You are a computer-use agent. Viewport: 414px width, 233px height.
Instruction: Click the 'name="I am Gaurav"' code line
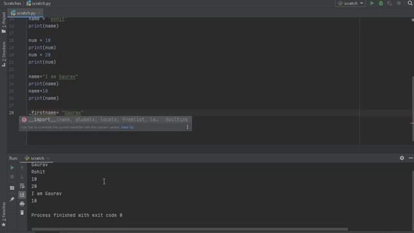53,76
